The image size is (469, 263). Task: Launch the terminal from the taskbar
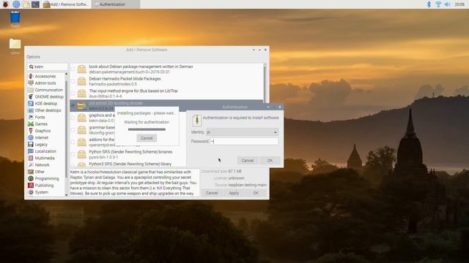click(x=35, y=4)
